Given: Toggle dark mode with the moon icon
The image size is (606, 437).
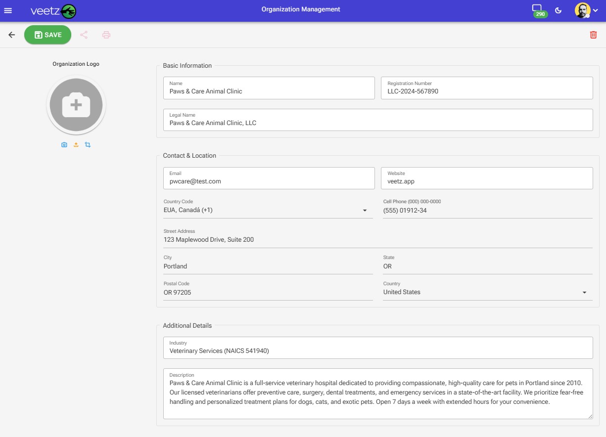Looking at the screenshot, I should click(x=559, y=10).
